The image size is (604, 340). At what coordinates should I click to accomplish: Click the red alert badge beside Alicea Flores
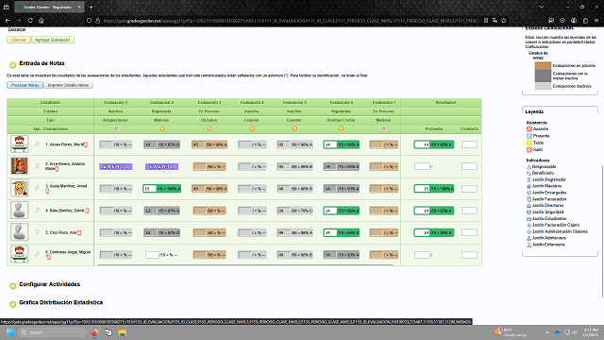coord(86,144)
